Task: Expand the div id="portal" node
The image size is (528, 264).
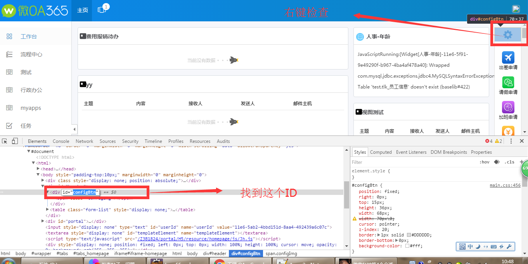Action: click(x=43, y=221)
